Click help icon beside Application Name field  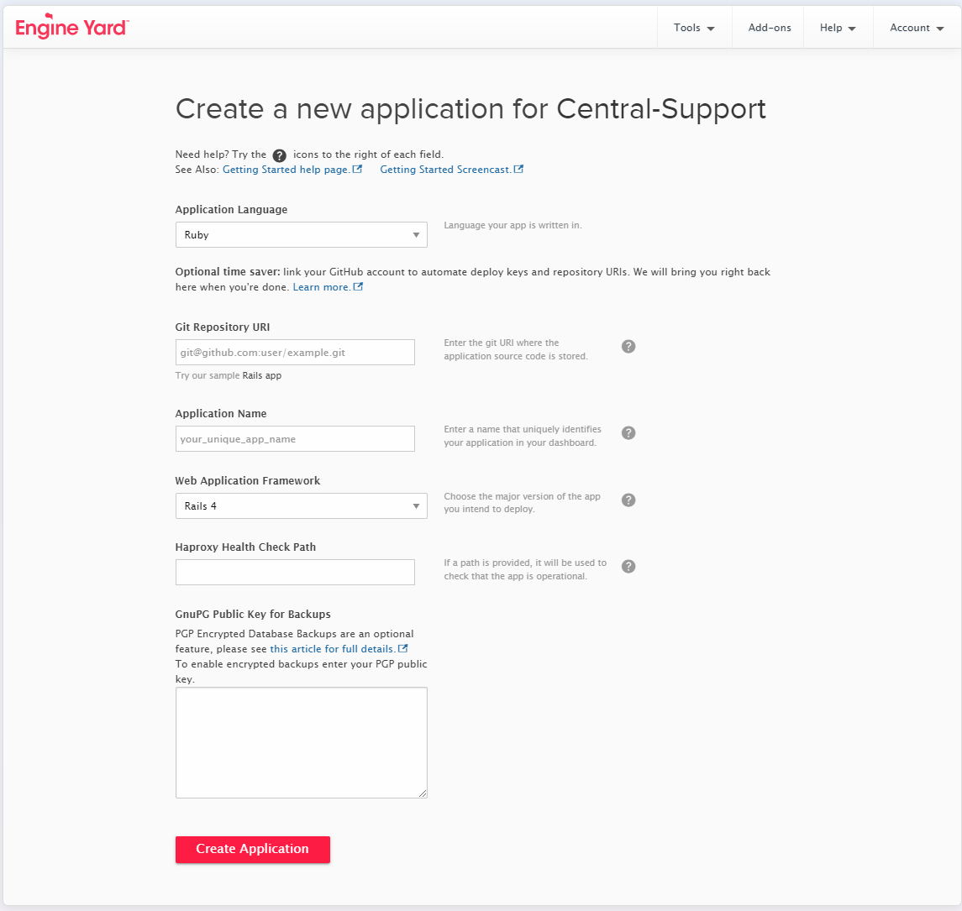(628, 432)
